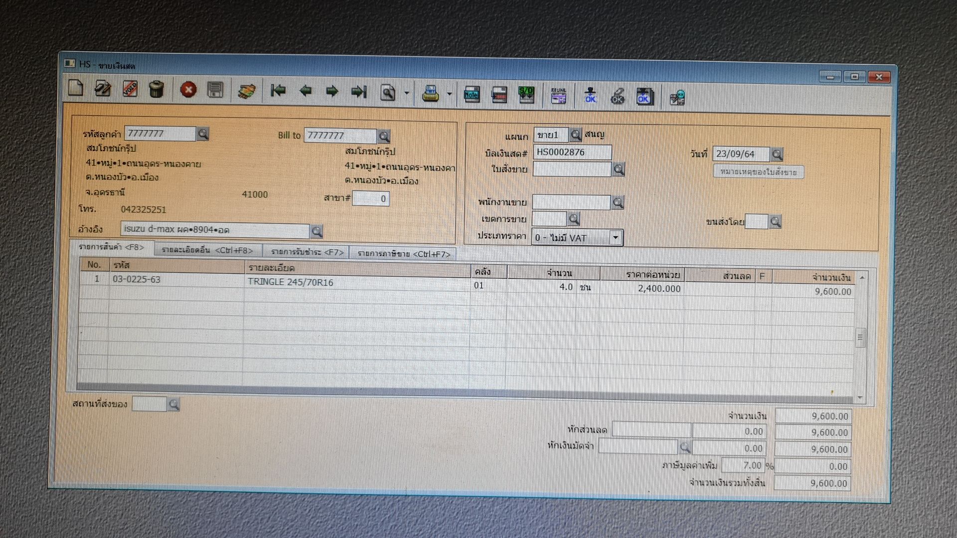Click the แผนก department lookup magnifier
957x538 pixels.
[x=575, y=134]
